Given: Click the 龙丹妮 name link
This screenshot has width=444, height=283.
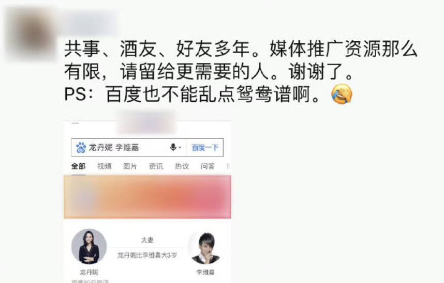Looking at the screenshot, I should pyautogui.click(x=89, y=272).
